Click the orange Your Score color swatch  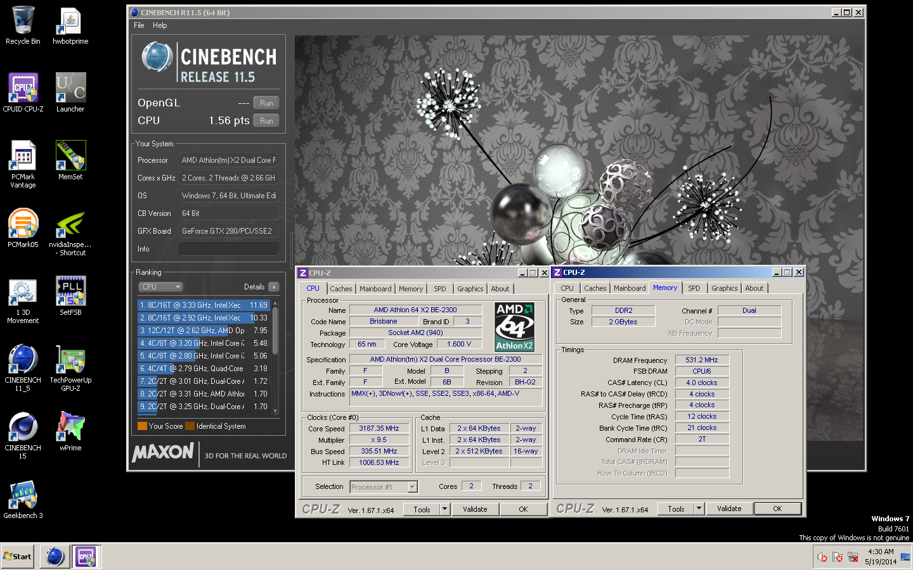click(x=143, y=426)
